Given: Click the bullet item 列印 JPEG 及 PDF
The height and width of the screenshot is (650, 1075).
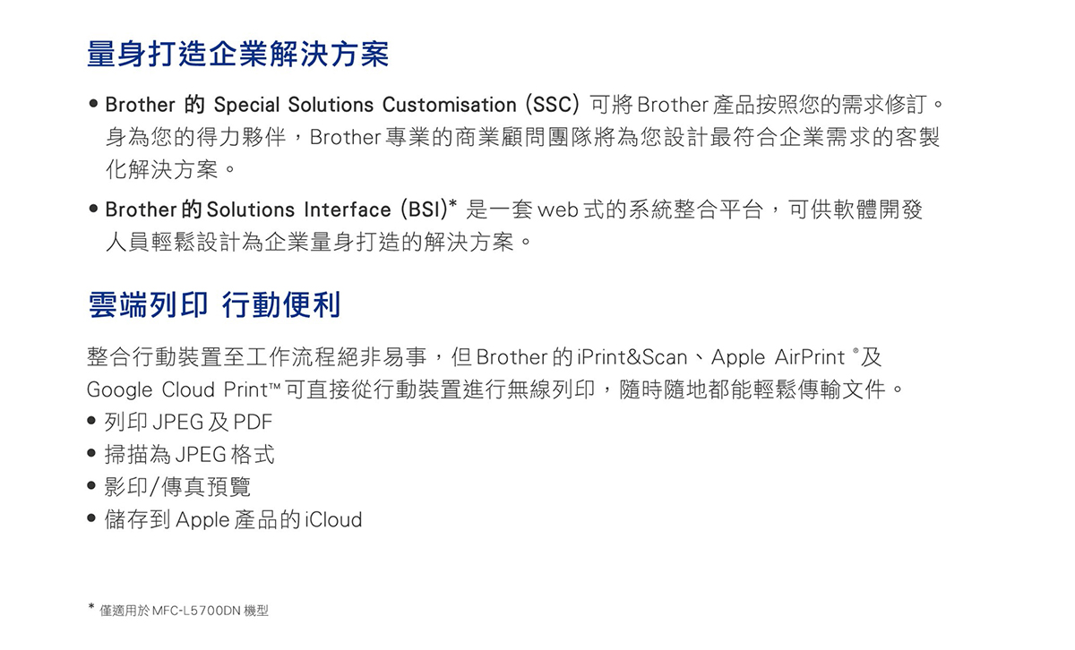Looking at the screenshot, I should pyautogui.click(x=188, y=422).
